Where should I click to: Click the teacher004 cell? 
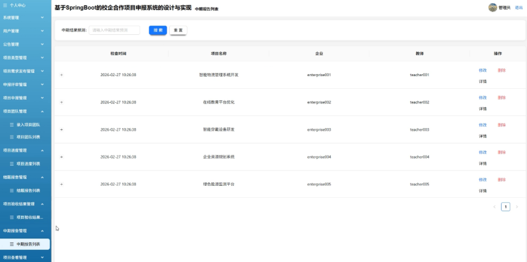(x=420, y=157)
